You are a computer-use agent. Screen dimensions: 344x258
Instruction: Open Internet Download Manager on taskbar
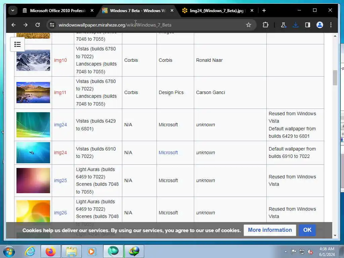coord(134,251)
